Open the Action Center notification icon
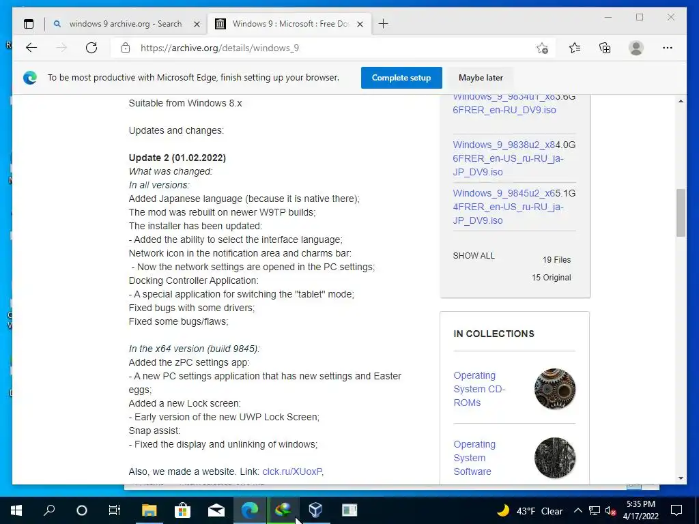 676,510
